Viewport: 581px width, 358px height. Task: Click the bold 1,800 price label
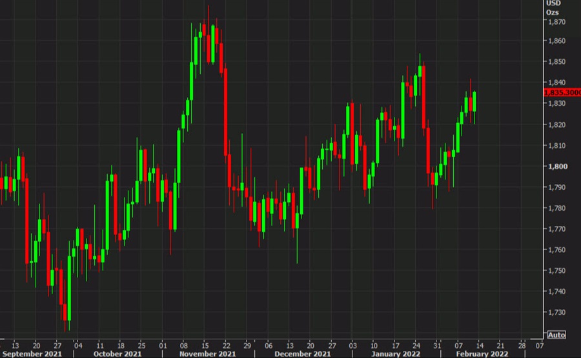click(x=558, y=166)
